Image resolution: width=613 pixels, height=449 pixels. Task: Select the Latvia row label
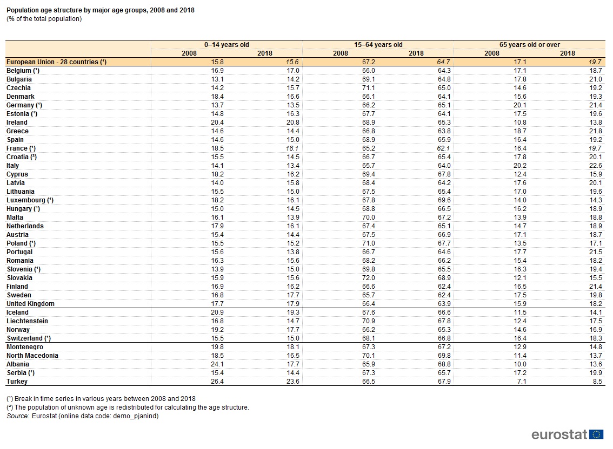[x=16, y=183]
